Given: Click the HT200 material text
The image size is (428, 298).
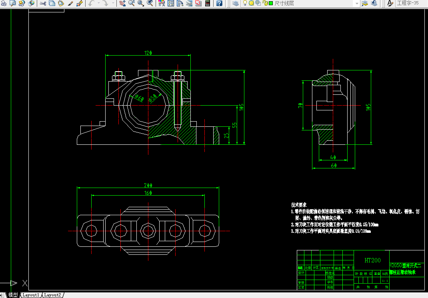Looking at the screenshot, I should (x=372, y=260).
